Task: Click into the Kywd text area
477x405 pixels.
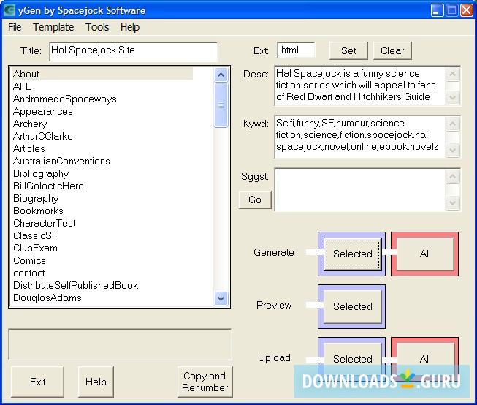Action: (360, 137)
